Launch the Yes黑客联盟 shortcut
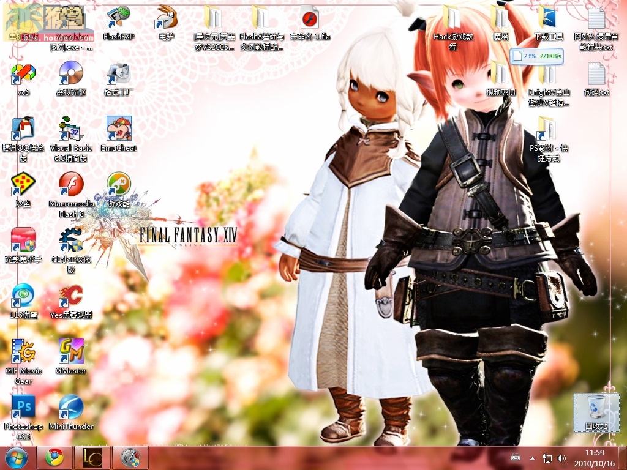This screenshot has width=627, height=470. (x=71, y=302)
